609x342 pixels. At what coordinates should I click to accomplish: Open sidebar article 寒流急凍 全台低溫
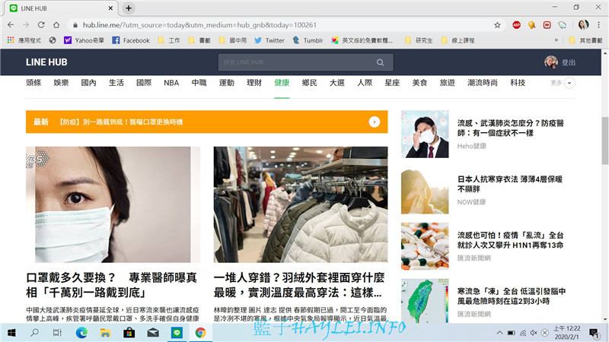(x=511, y=296)
